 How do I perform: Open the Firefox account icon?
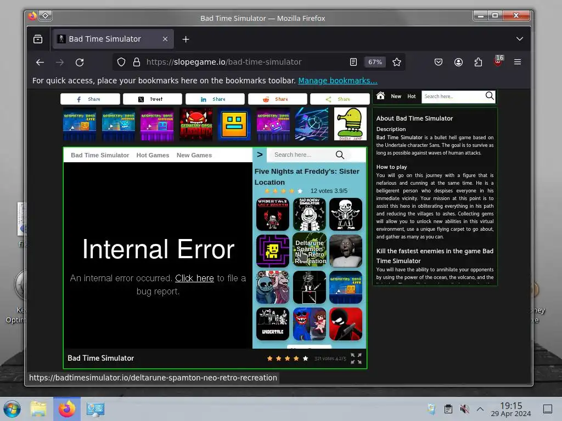[458, 62]
